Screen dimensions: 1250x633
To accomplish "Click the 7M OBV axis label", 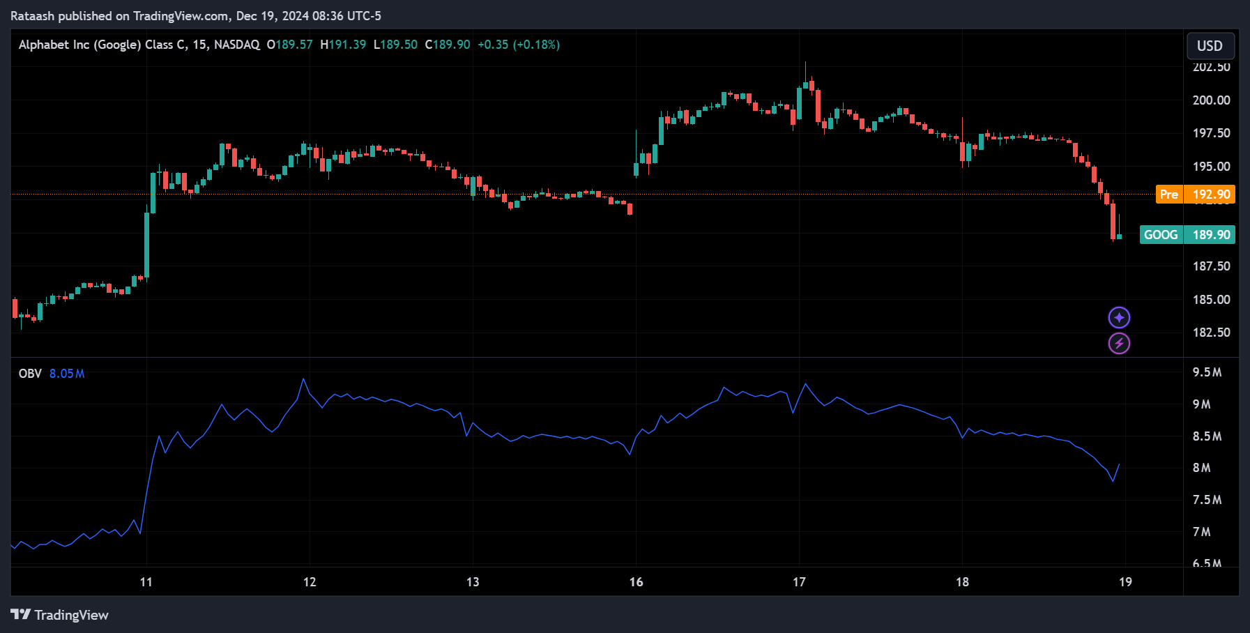I will coord(1202,532).
